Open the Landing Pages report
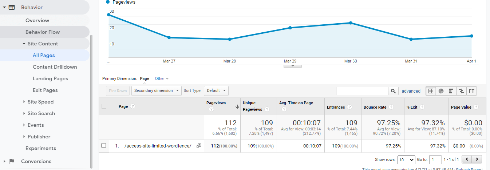 pyautogui.click(x=50, y=78)
